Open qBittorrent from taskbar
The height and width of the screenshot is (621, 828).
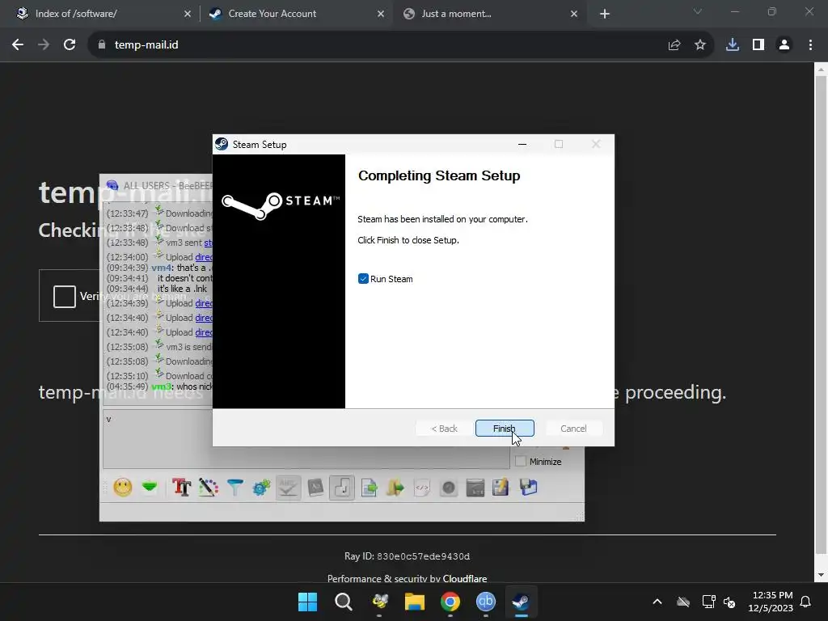point(486,602)
